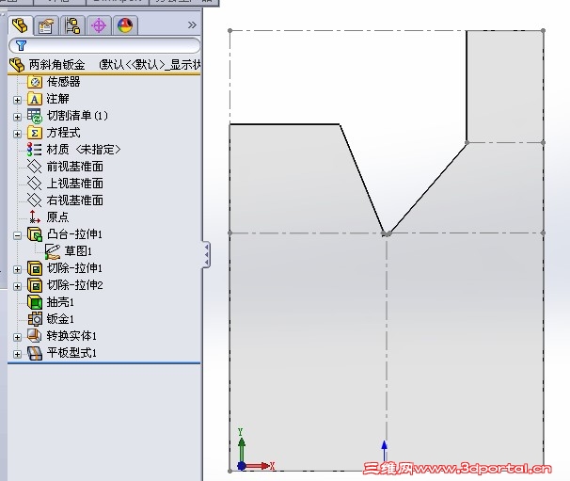Click the 材质 material icon
This screenshot has width=570, height=481.
pyautogui.click(x=35, y=150)
